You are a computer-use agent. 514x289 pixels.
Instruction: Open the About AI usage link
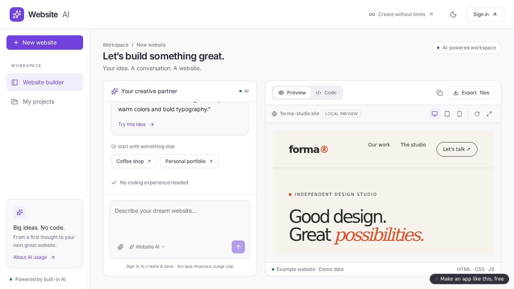click(x=34, y=257)
